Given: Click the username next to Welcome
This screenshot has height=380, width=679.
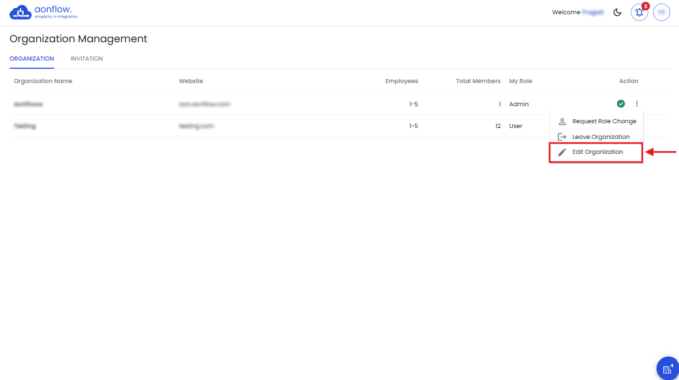Looking at the screenshot, I should pyautogui.click(x=593, y=12).
